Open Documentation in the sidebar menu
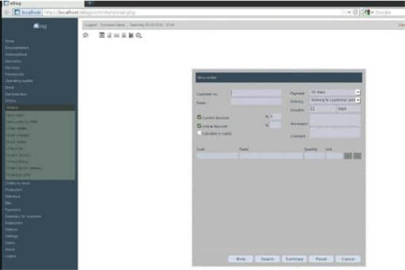Image resolution: width=405 pixels, height=270 pixels. [x=17, y=48]
